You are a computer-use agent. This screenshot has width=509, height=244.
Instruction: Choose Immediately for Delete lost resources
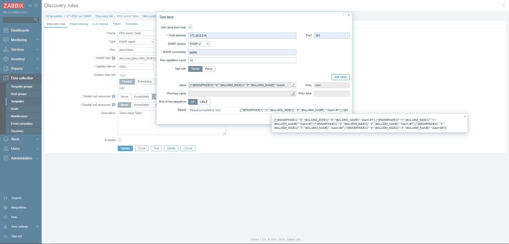[142, 97]
